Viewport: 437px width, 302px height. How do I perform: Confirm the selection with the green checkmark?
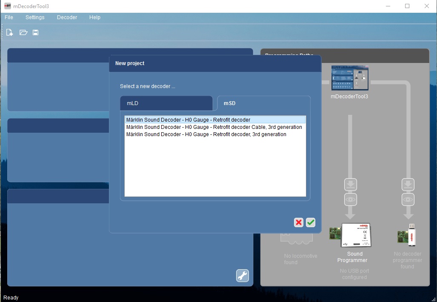[x=311, y=222]
